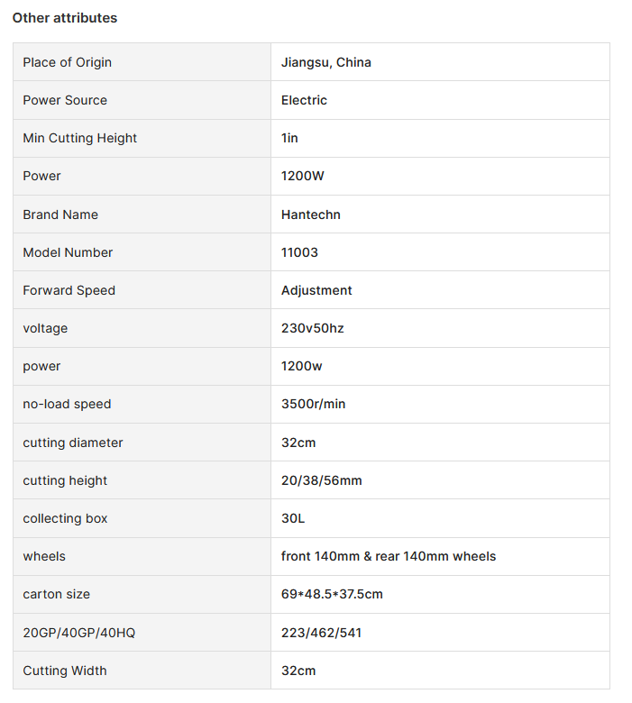Click the "Power Source" attribute label
The width and height of the screenshot is (632, 703).
[x=65, y=100]
